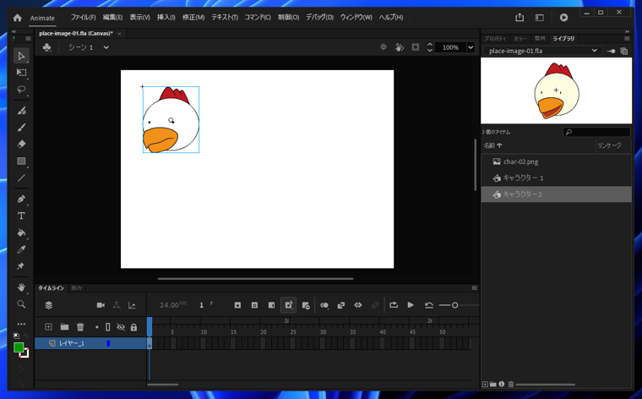Open the stage zoom 100% dropdown
Viewport: 642px width, 399px height.
click(471, 47)
